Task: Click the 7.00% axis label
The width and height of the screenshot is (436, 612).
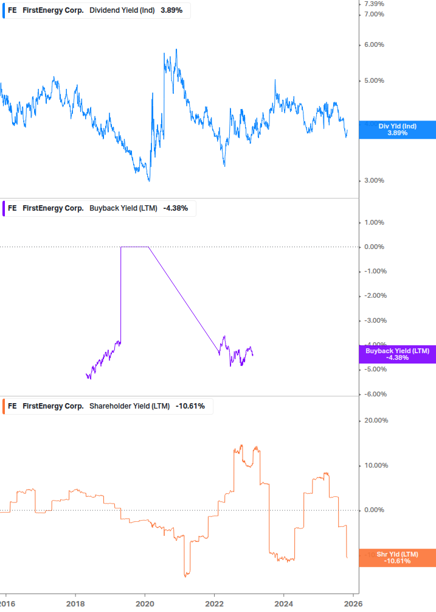Action: click(374, 15)
